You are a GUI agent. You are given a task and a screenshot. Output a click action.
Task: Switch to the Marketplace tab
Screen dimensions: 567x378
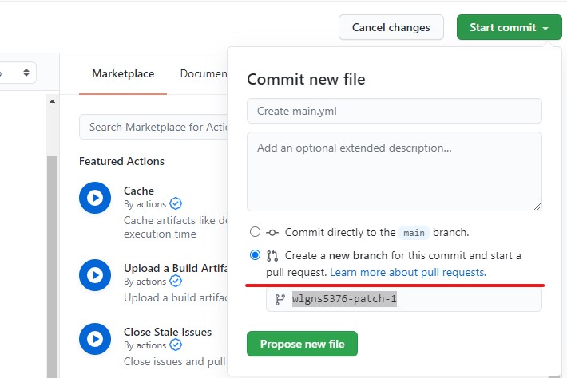point(123,73)
